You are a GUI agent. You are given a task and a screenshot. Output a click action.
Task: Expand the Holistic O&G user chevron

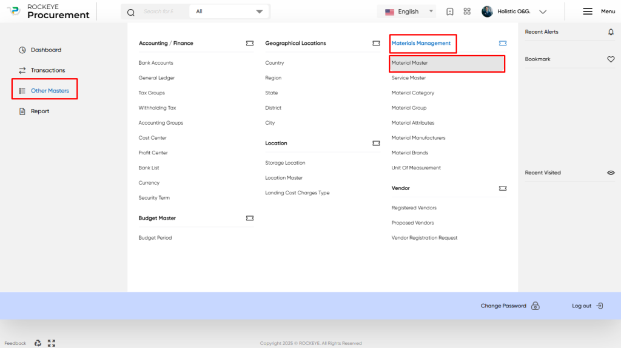point(543,12)
